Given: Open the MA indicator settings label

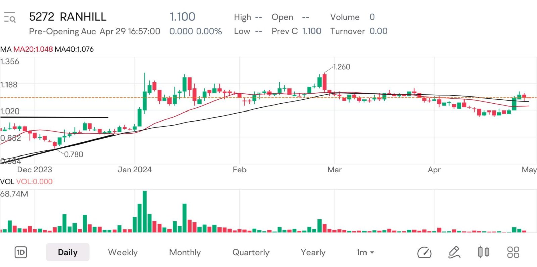Looking at the screenshot, I should [6, 49].
